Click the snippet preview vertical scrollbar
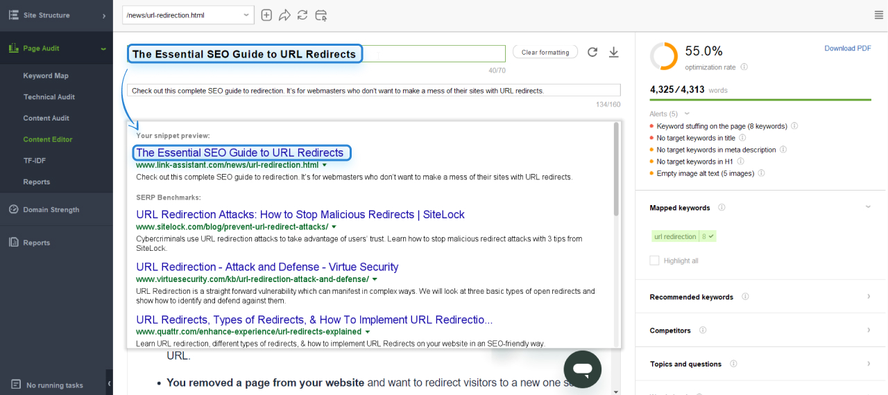This screenshot has width=888, height=395. click(616, 170)
